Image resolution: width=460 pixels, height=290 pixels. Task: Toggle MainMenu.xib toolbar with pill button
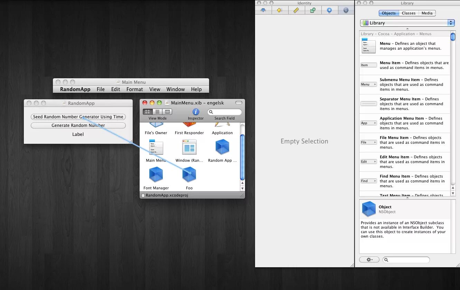(239, 103)
